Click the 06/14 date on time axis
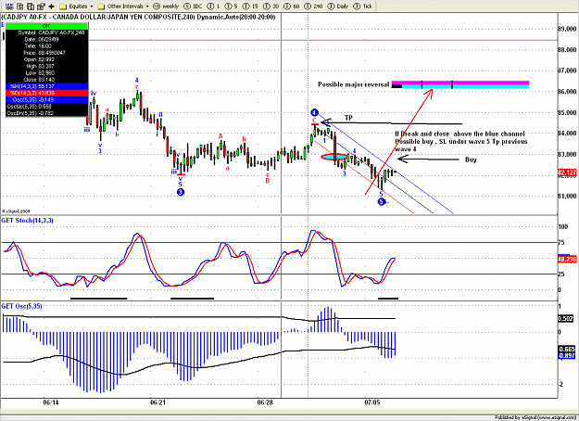Viewport: 579px width, 421px height. point(51,402)
